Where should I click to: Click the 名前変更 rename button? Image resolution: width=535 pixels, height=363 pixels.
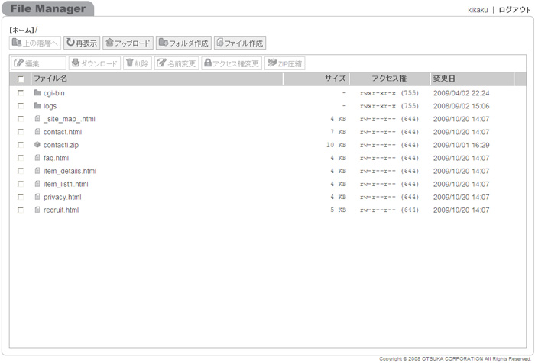tap(177, 63)
